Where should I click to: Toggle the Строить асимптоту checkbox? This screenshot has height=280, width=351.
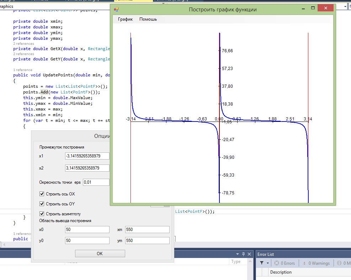42,214
